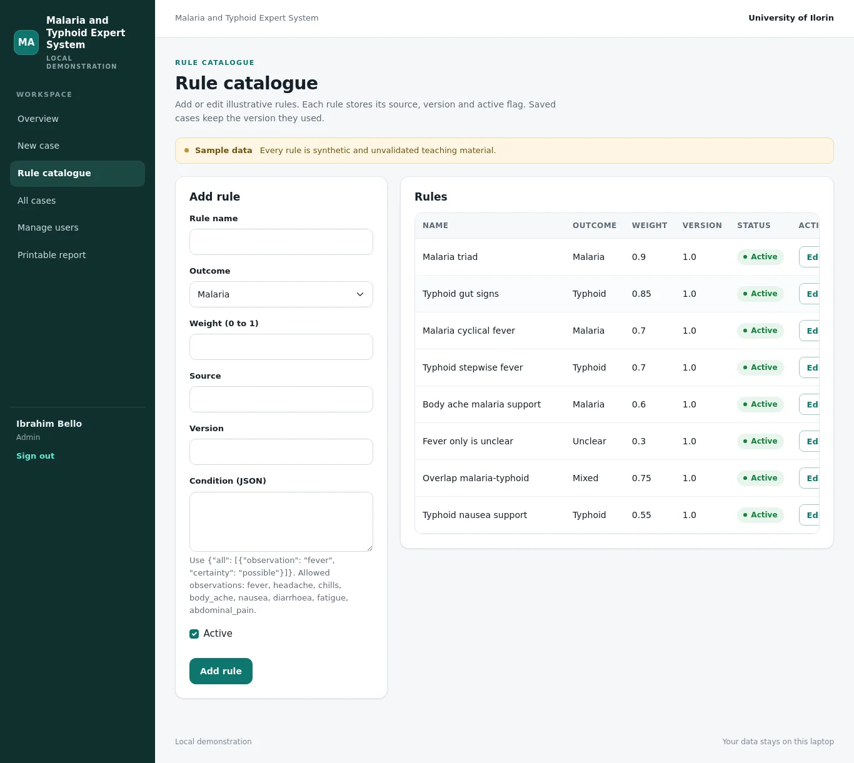Click the Weight (0 to 1) field
This screenshot has width=854, height=763.
pos(281,347)
